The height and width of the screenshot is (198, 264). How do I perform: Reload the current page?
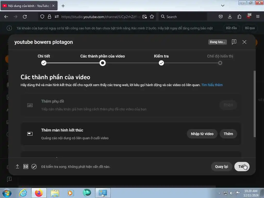(25, 17)
